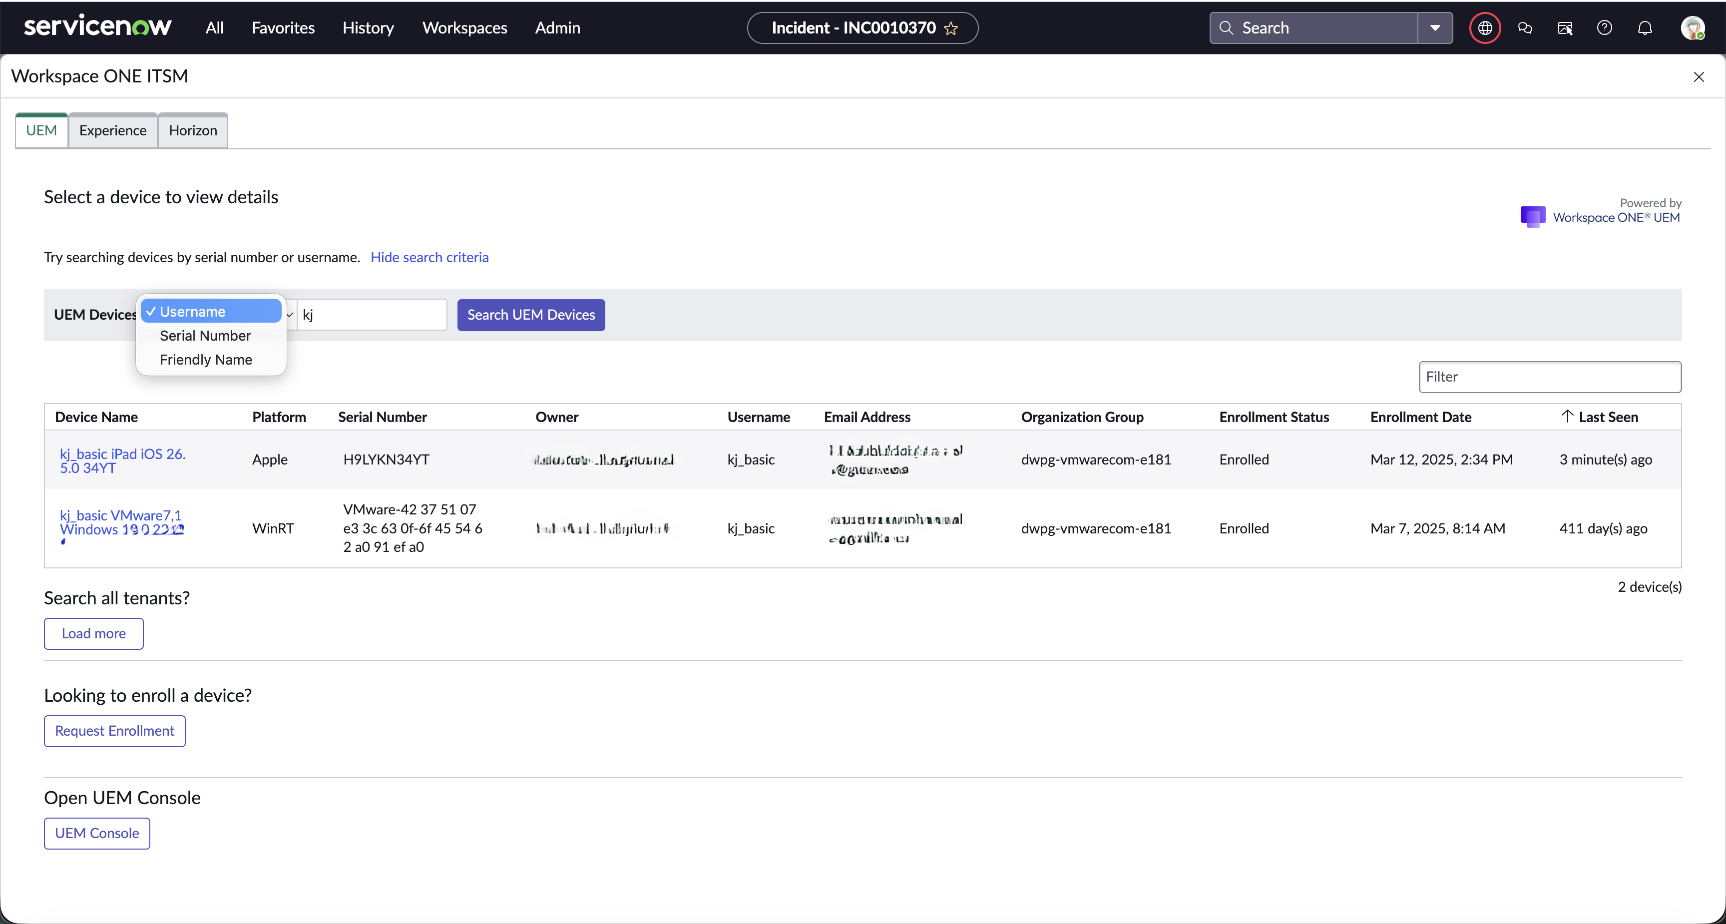Select Username in the search-by dropdown
Viewport: 1726px width, 924px height.
(x=211, y=312)
